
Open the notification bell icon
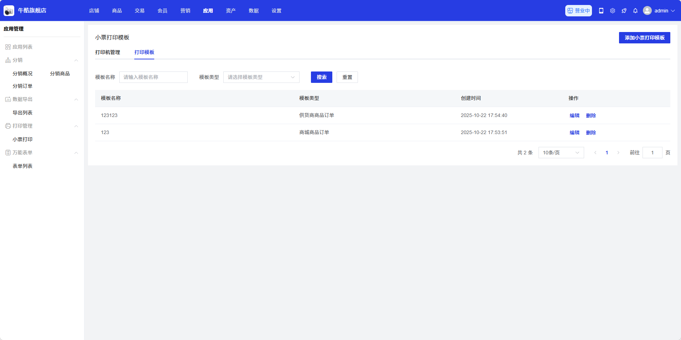pyautogui.click(x=635, y=11)
